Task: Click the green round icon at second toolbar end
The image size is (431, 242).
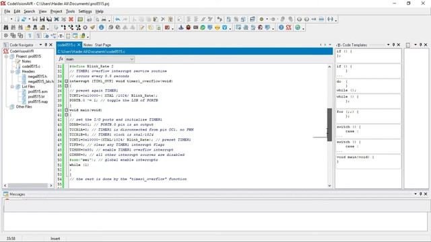Action: (298, 28)
